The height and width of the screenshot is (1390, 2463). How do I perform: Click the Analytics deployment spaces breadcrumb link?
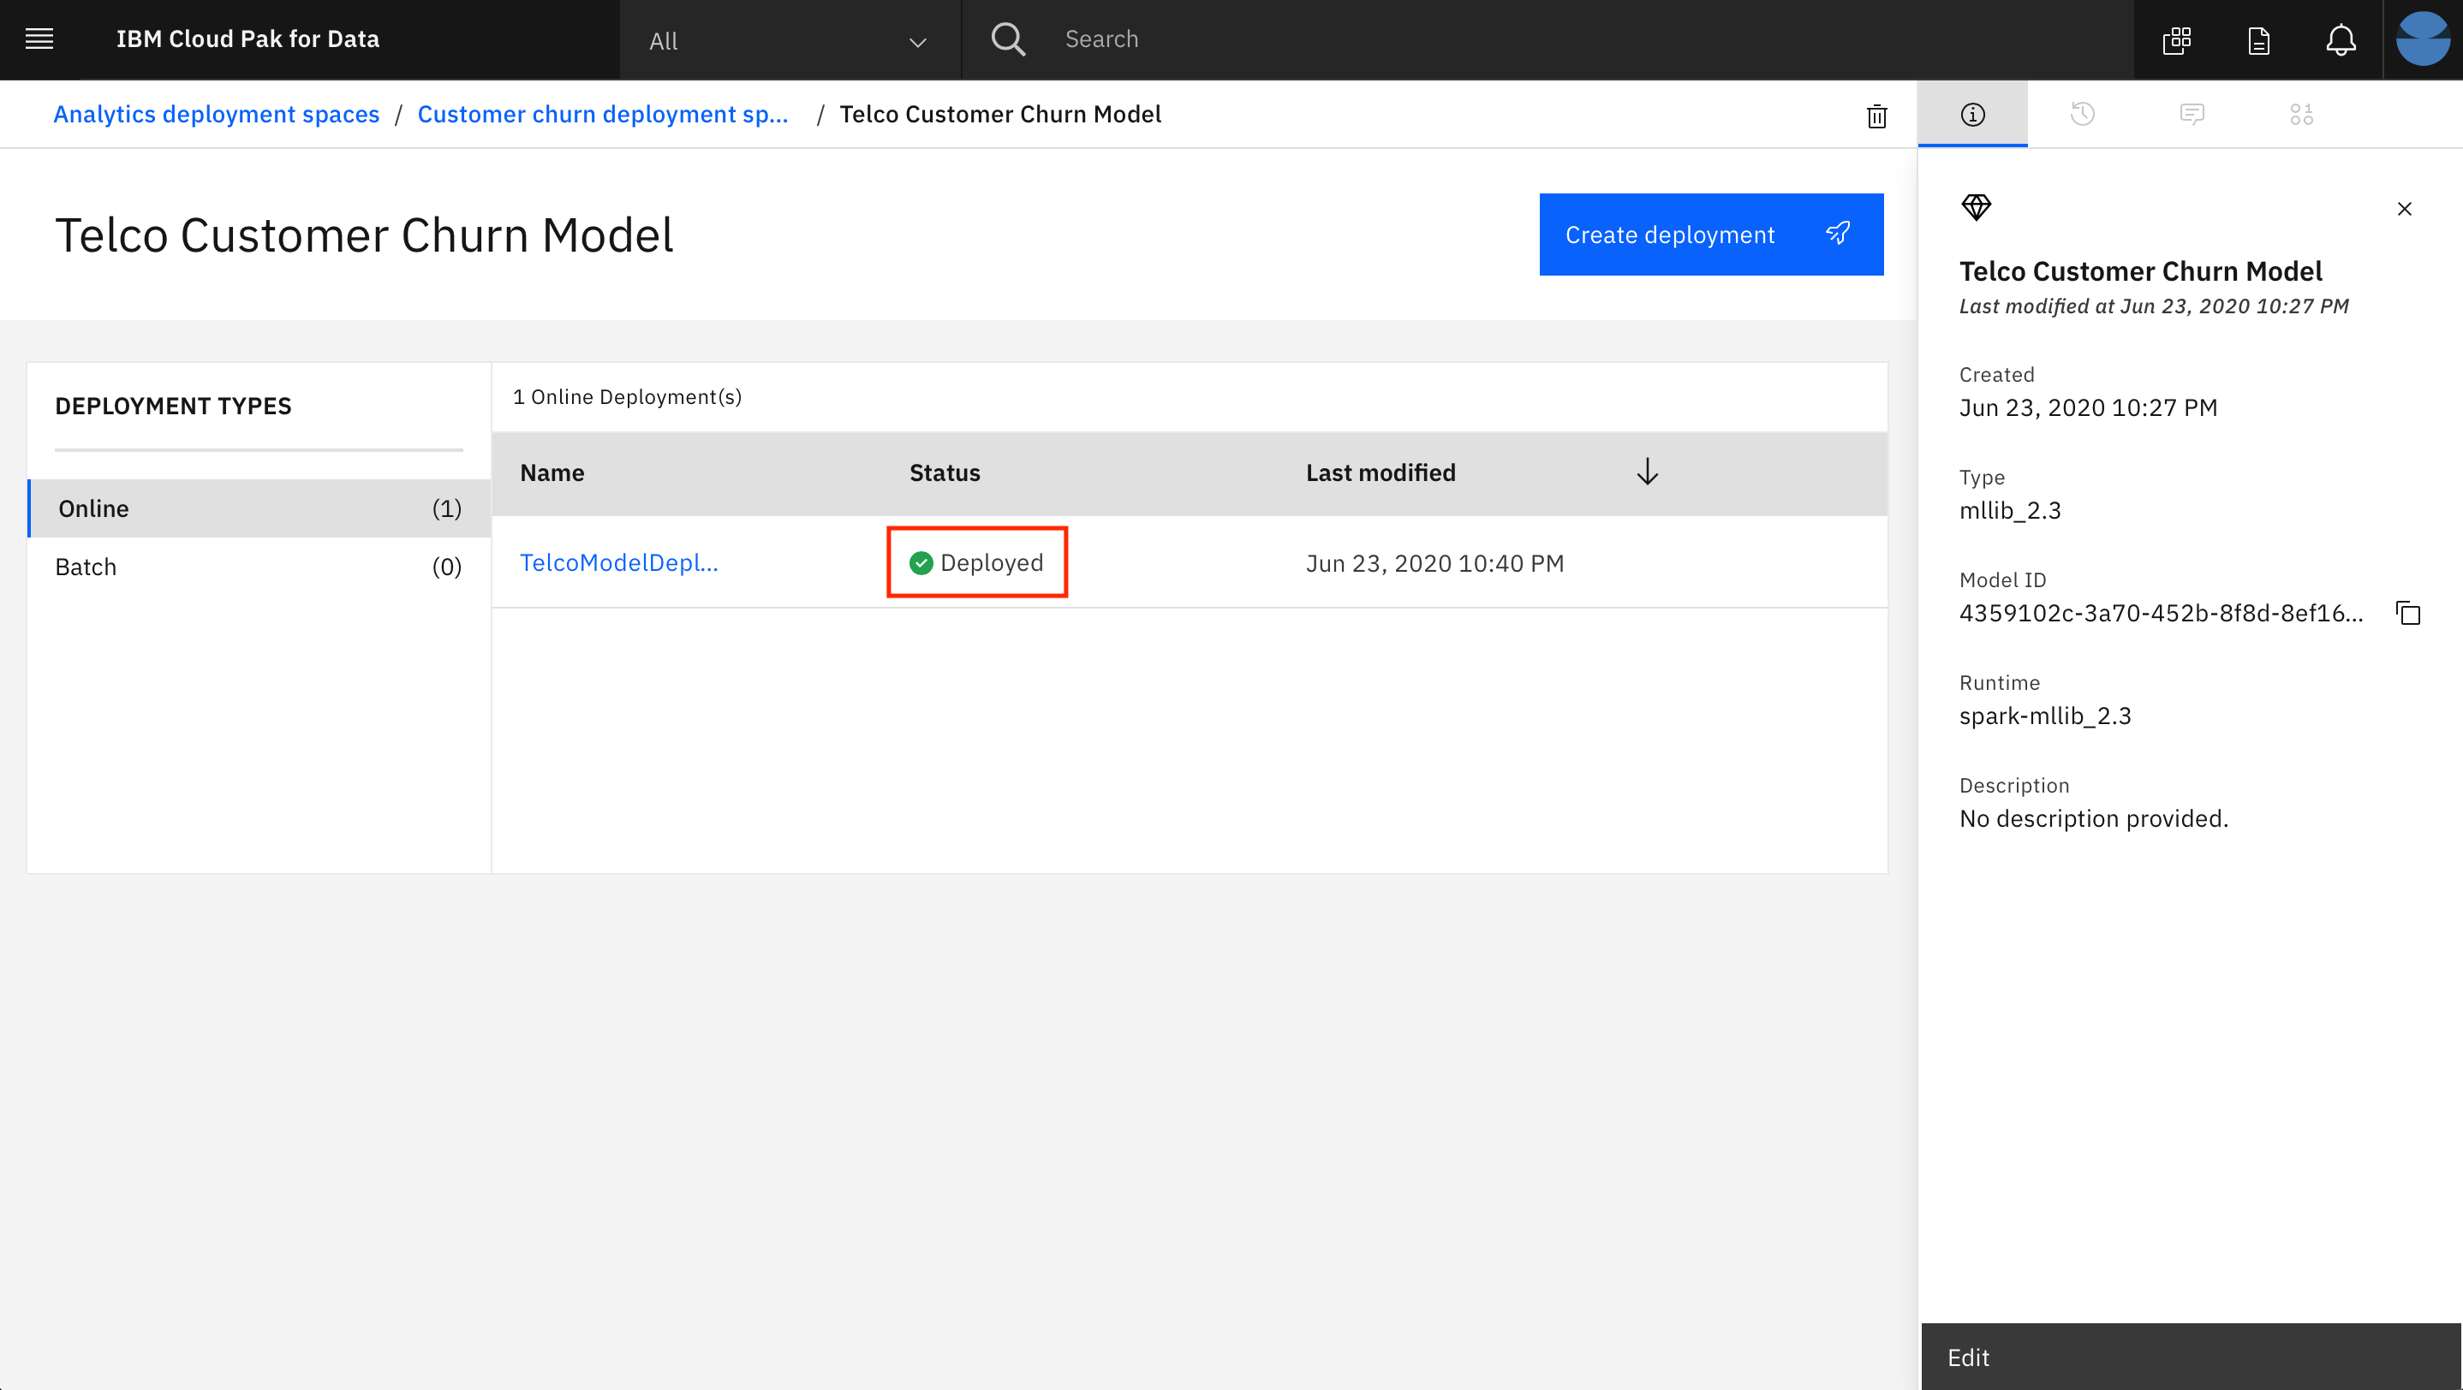pos(215,113)
